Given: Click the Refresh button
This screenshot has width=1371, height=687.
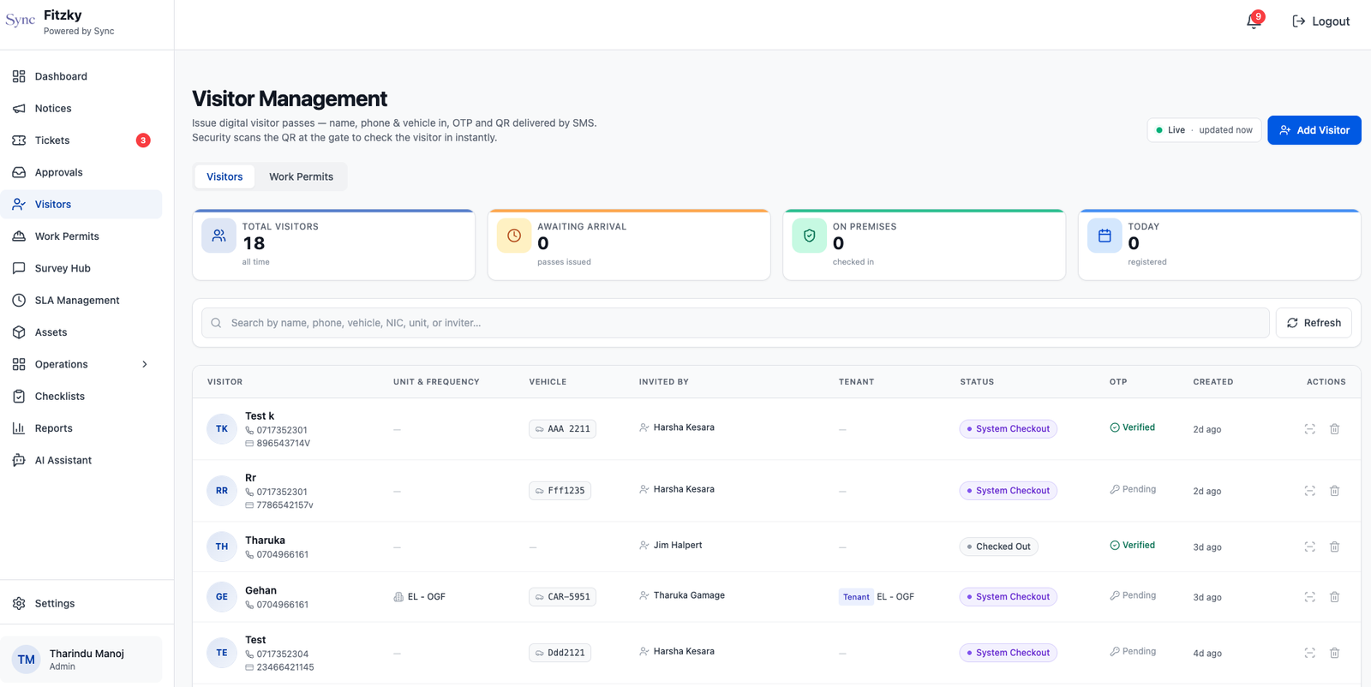Looking at the screenshot, I should pos(1314,323).
